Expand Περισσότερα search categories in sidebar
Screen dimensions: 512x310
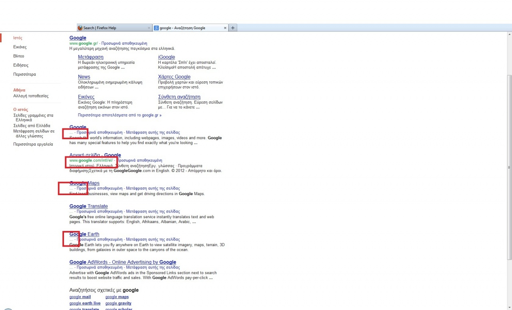coord(24,74)
